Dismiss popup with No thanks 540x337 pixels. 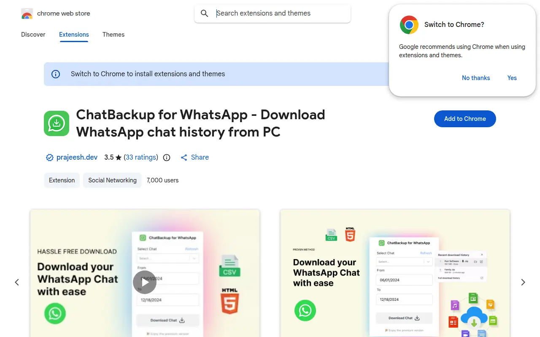[476, 78]
